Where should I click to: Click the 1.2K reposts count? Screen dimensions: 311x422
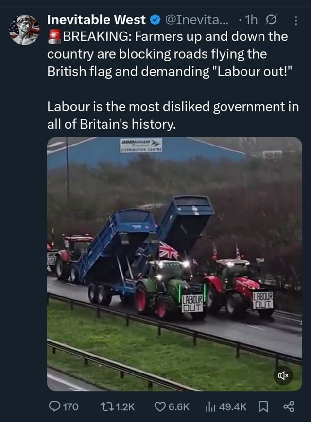(124, 406)
